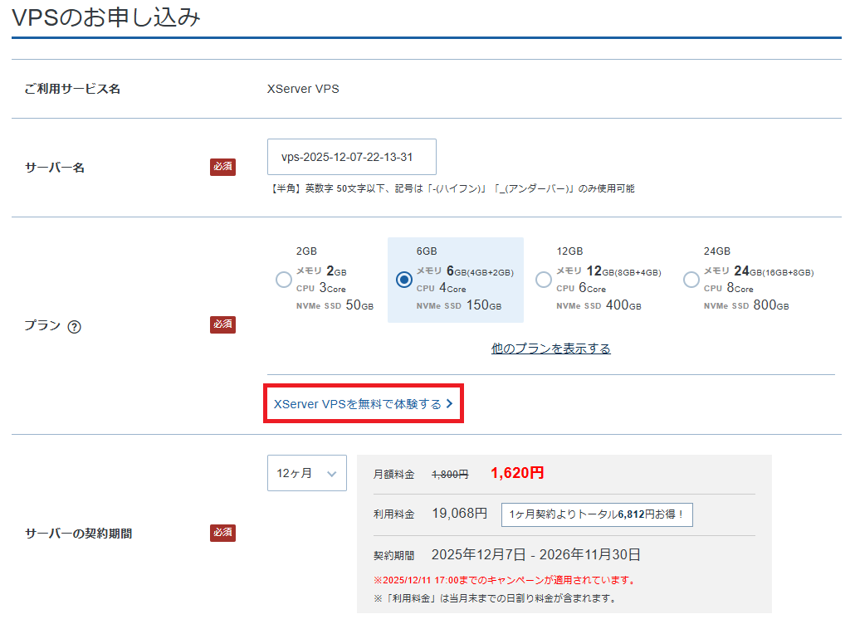The height and width of the screenshot is (624, 850).
Task: Open the 12ヶ月 contract period dropdown
Action: click(x=306, y=473)
